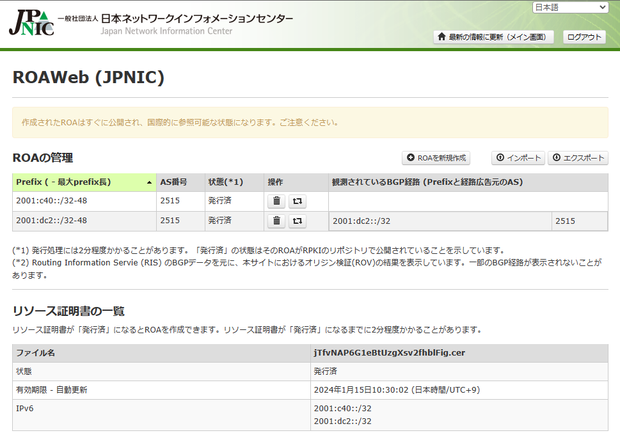Click IPv6 resource 2001:dc2::/32 in certificate list

342,421
